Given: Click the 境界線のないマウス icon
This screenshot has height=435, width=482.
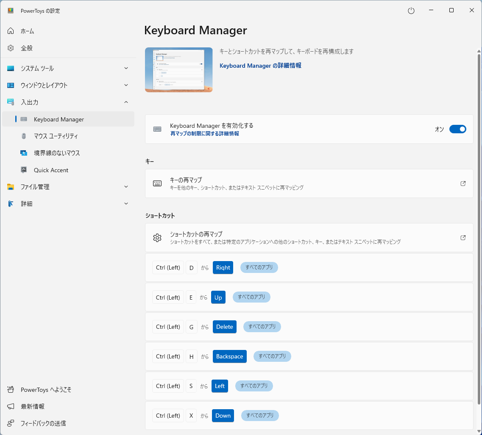Looking at the screenshot, I should [x=24, y=153].
